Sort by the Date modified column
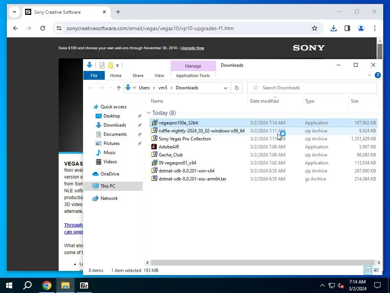This screenshot has height=293, width=390. point(275,101)
